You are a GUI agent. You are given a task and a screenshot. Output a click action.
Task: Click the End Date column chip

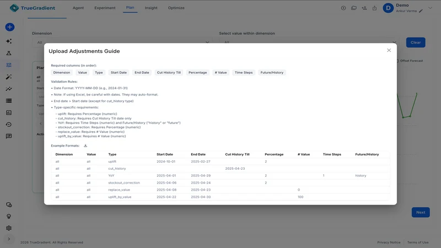click(x=142, y=73)
